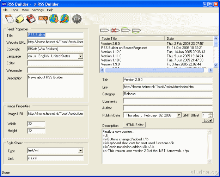Click the first topic tag icon
The width and height of the screenshot is (220, 177).
(105, 30)
